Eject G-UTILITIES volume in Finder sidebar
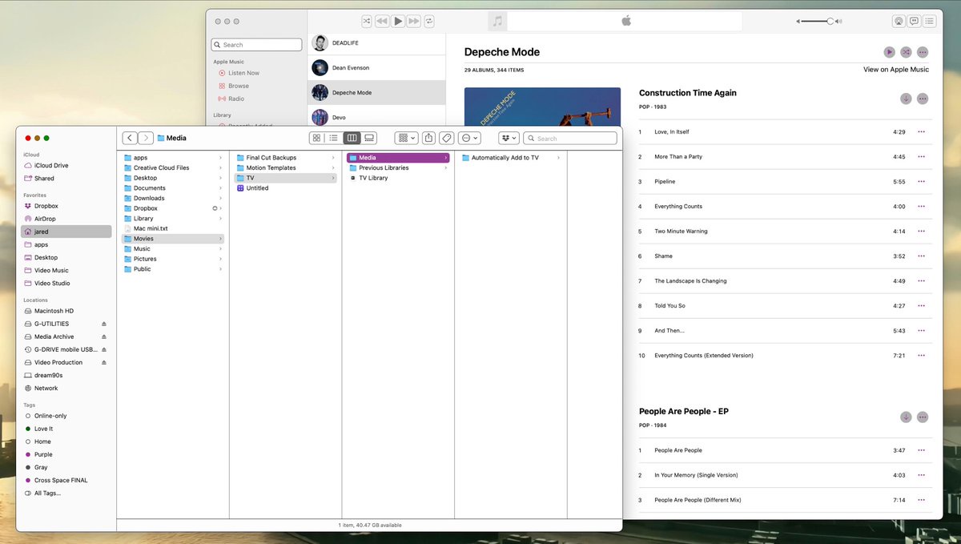 tap(103, 324)
